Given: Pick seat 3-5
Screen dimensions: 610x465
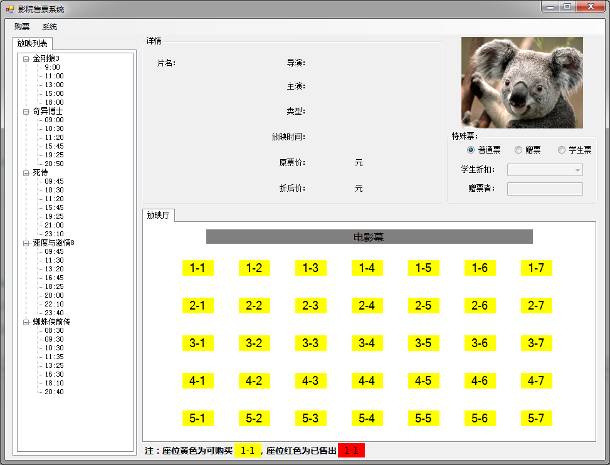Looking at the screenshot, I should click(x=423, y=343).
